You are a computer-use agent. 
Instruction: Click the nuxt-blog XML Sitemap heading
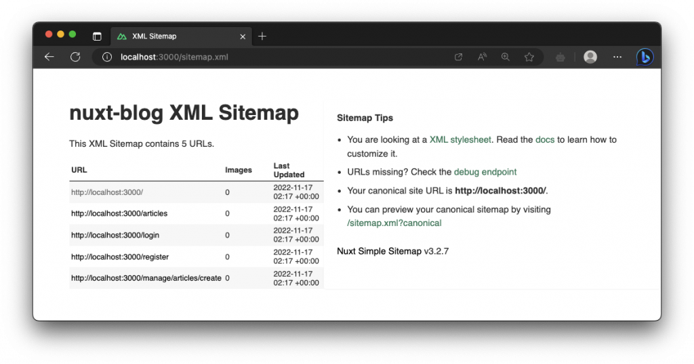[x=184, y=112]
